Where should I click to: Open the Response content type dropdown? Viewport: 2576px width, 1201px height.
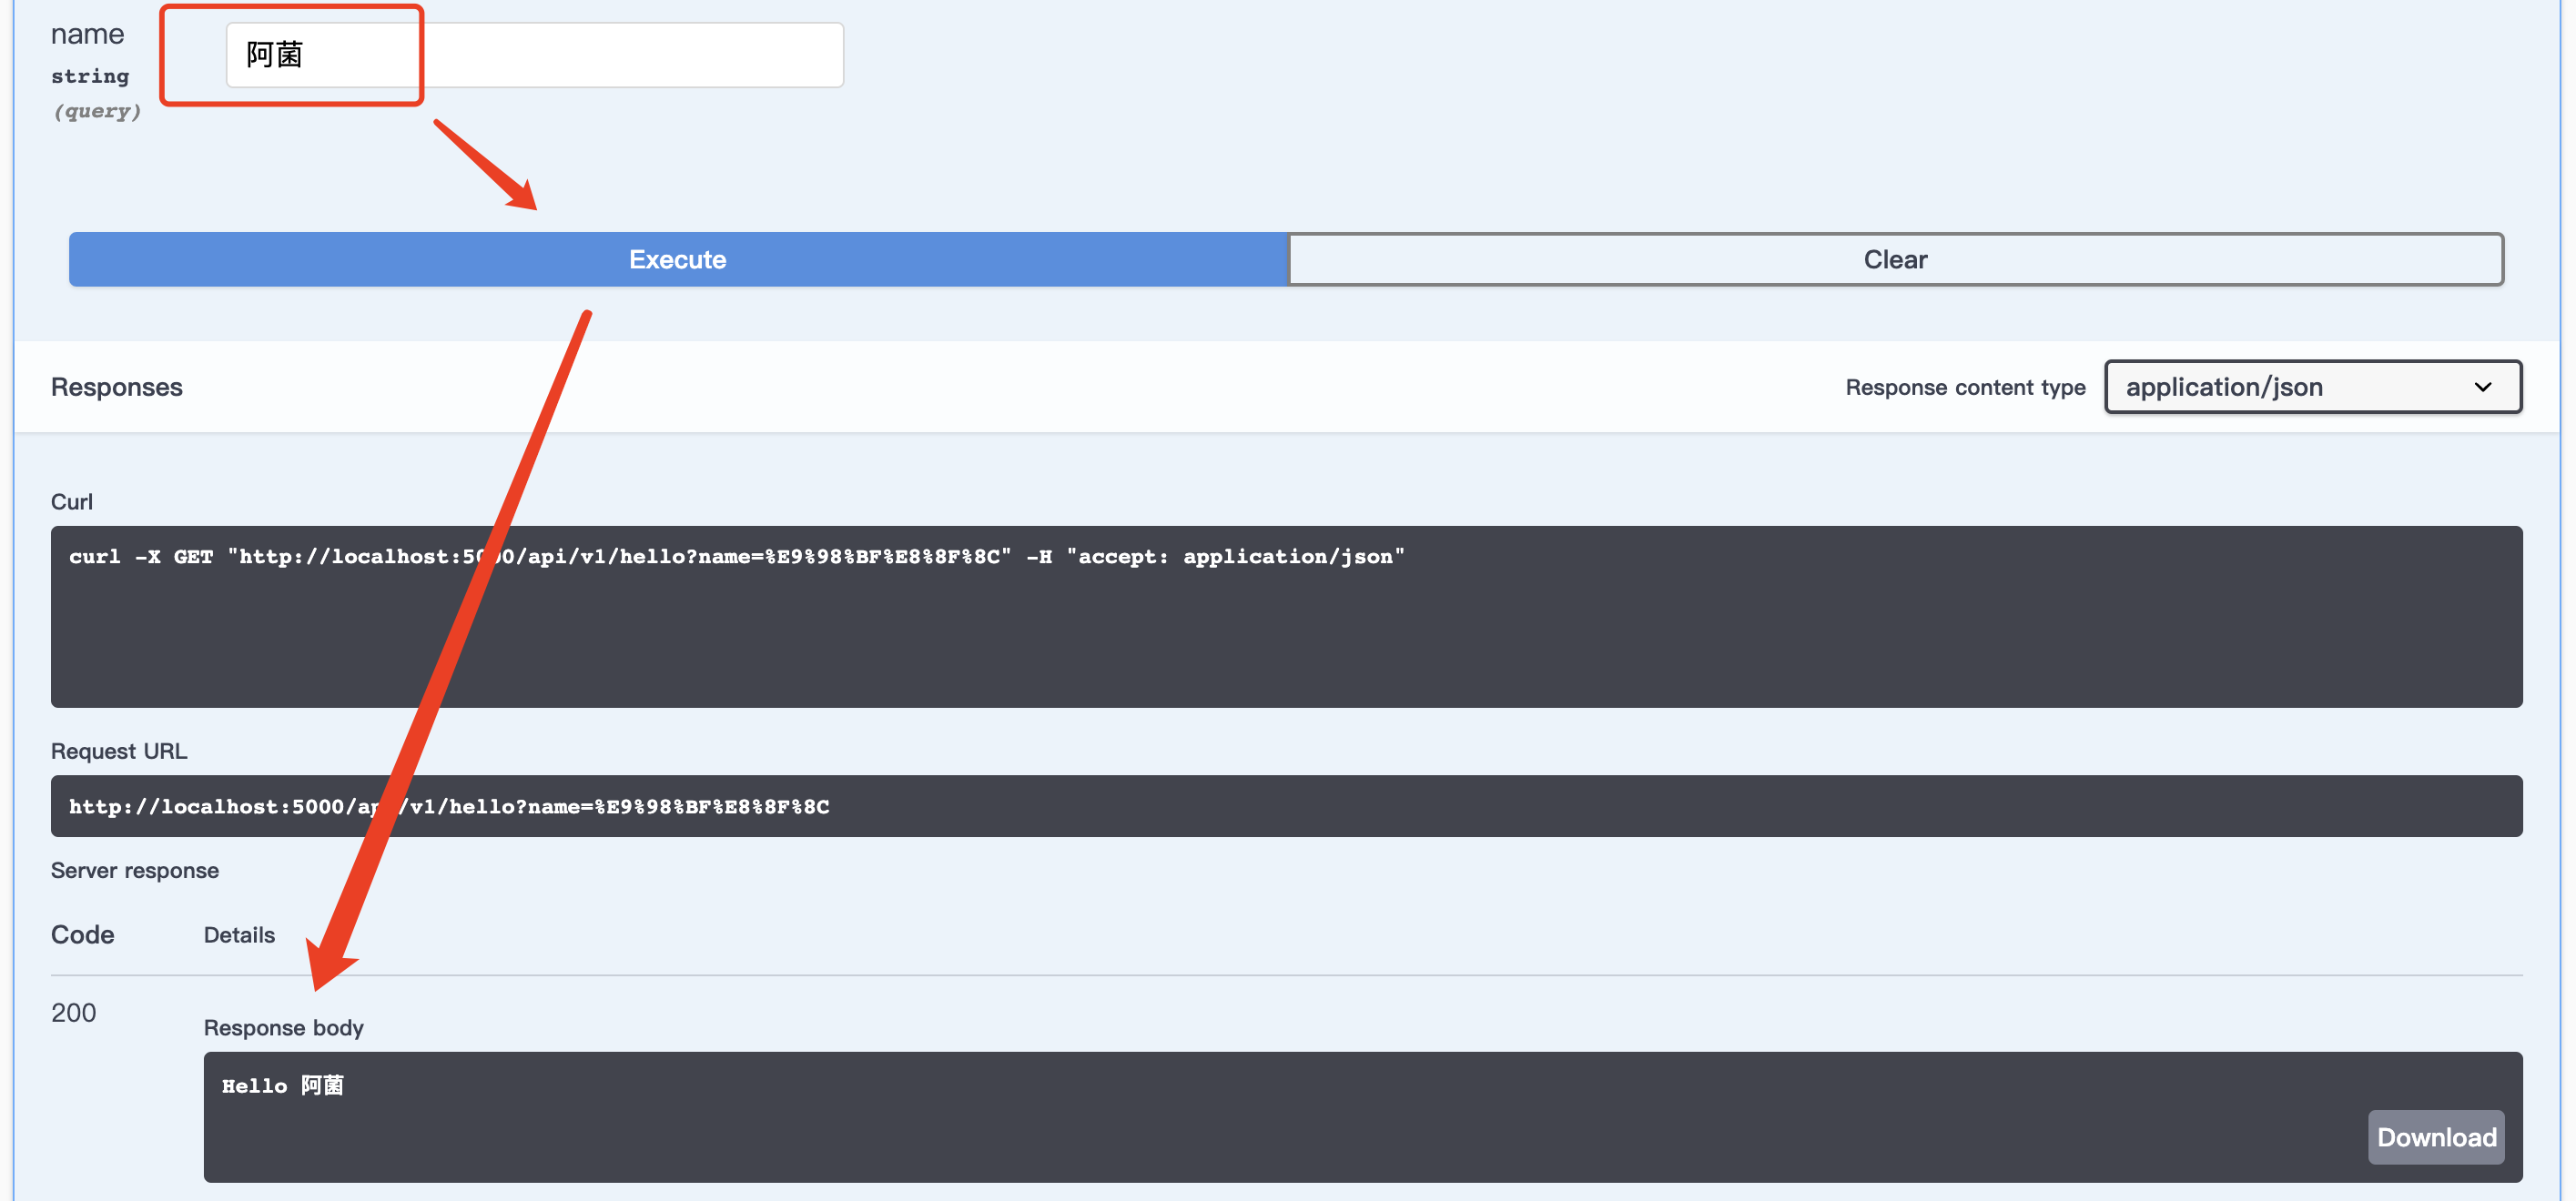tap(2312, 387)
